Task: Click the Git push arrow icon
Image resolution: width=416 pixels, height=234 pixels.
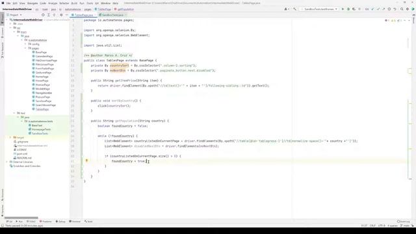Action: [x=383, y=9]
